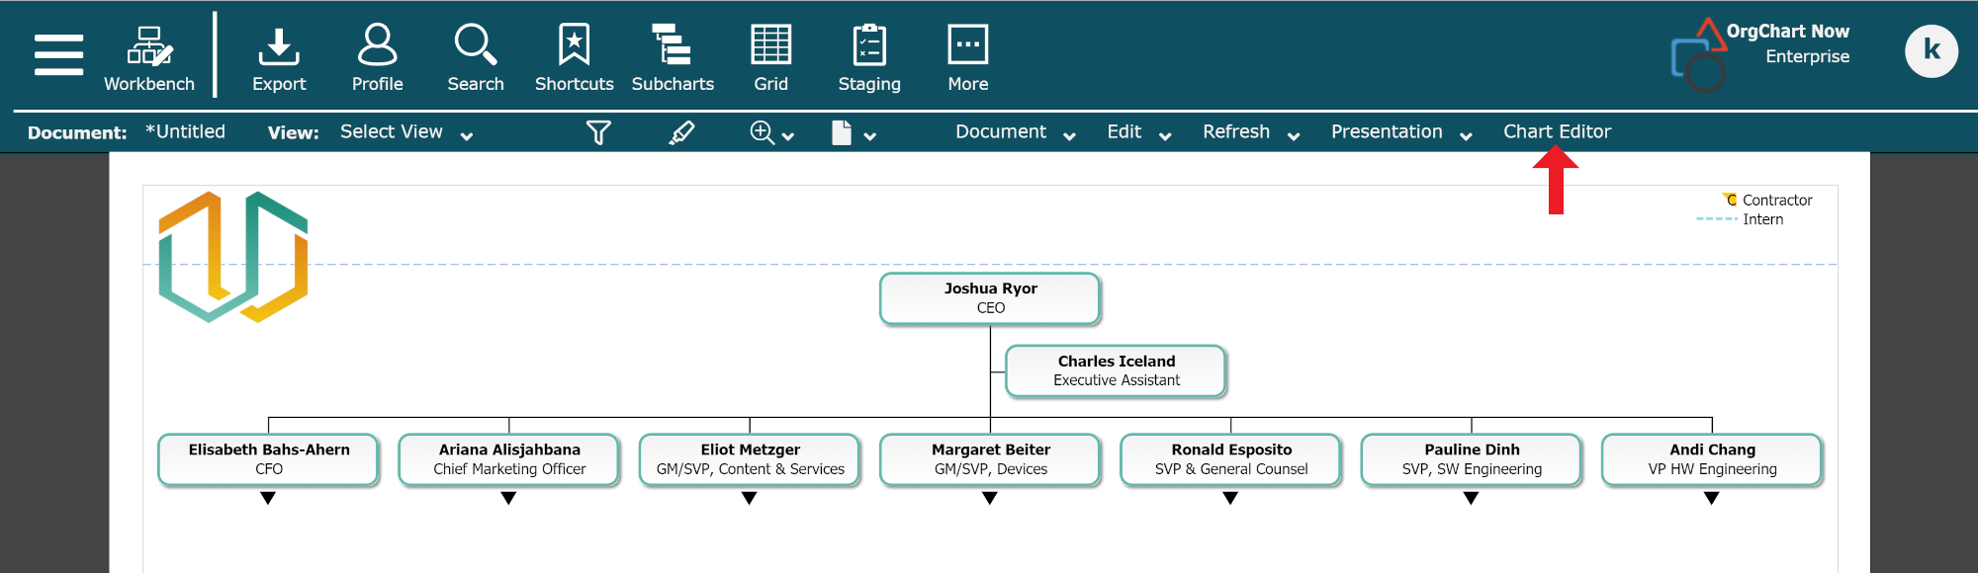Open the user avatar k menu

click(x=1931, y=51)
